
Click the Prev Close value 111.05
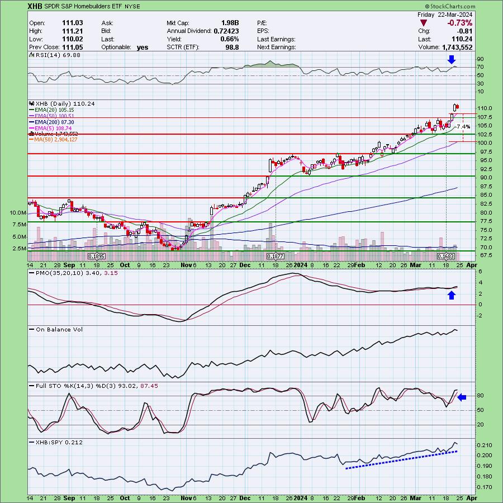72,47
